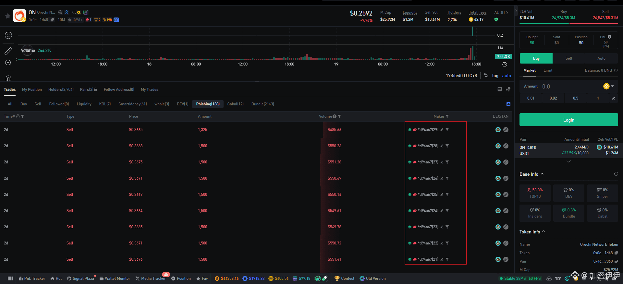Open the emoji tool in chart sidebar
Screen dimensions: 623x284
(x=8, y=35)
